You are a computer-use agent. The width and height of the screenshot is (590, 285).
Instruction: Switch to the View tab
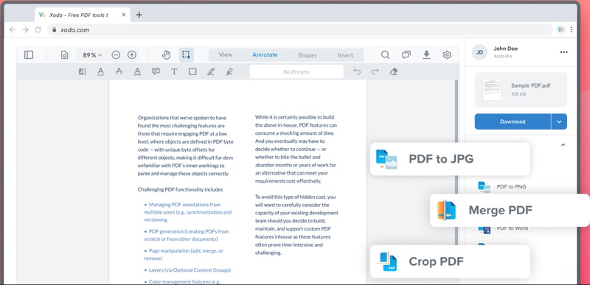(226, 54)
